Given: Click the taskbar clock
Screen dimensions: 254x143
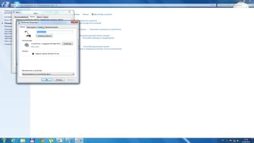Looking at the screenshot, I should coord(246,141).
